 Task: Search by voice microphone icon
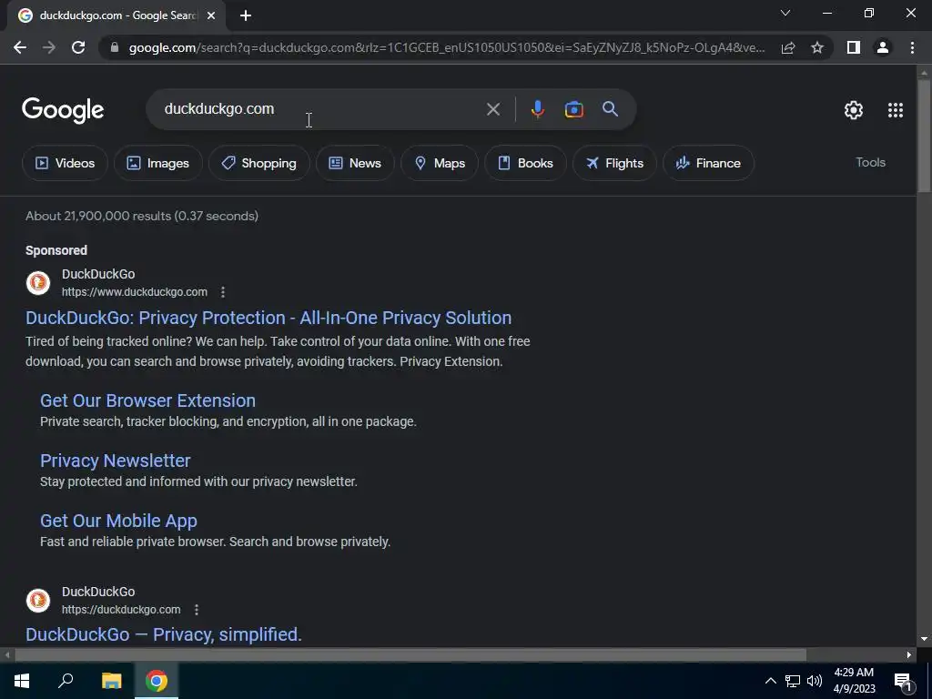click(x=537, y=109)
